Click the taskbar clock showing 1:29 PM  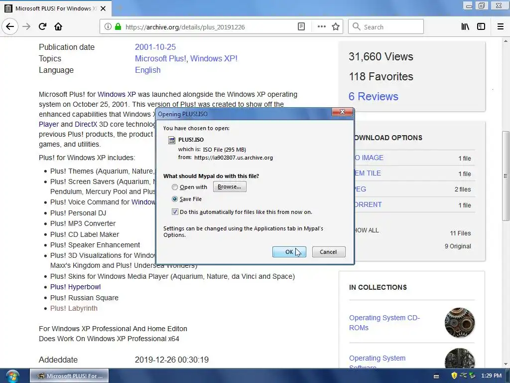click(491, 376)
